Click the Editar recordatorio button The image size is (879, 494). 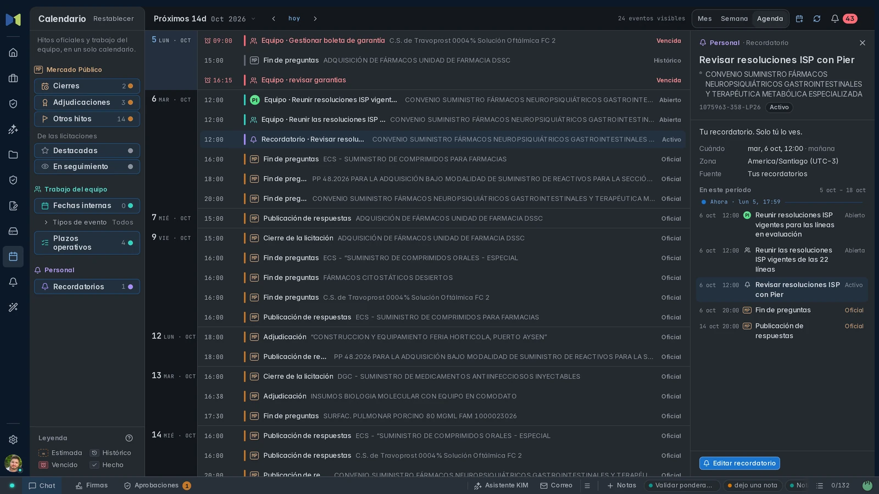[x=739, y=463]
